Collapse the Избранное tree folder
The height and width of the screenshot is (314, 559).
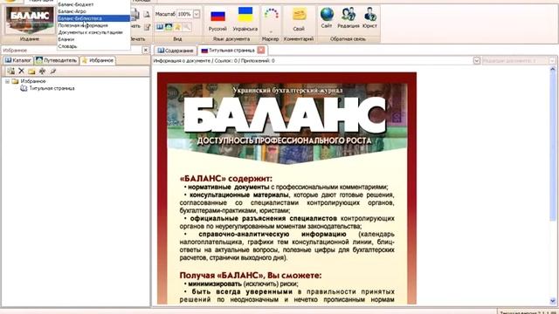(x=7, y=81)
